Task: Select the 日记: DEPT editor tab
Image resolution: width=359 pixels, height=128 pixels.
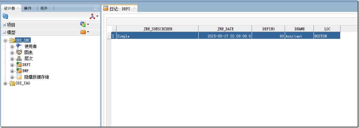Action: [x=120, y=9]
